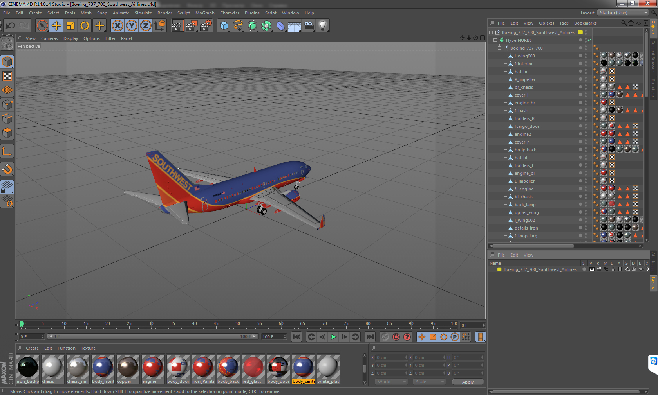Select the Live Selection tool
The height and width of the screenshot is (395, 658).
click(42, 26)
